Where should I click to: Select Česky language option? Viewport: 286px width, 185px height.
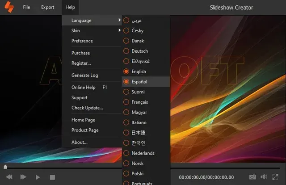[146, 30]
